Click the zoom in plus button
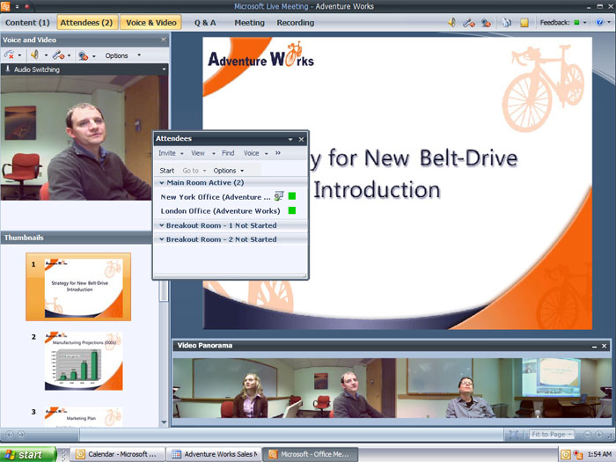616x462 pixels. (598, 435)
